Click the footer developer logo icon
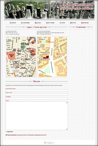 (49, 142)
